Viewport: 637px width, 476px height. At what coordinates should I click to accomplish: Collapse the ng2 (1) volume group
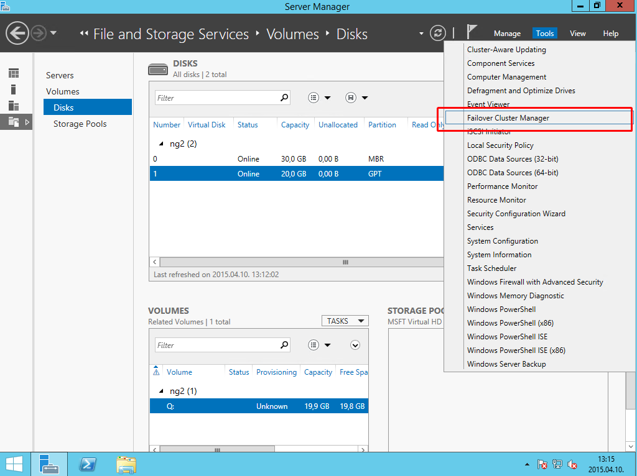pyautogui.click(x=161, y=391)
